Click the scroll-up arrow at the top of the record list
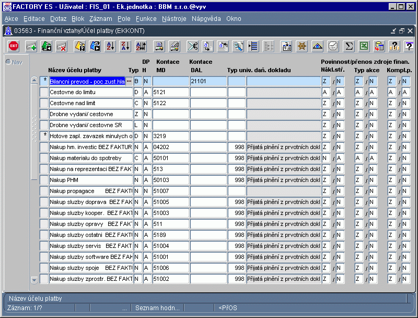The height and width of the screenshot is (318, 418). click(x=34, y=80)
